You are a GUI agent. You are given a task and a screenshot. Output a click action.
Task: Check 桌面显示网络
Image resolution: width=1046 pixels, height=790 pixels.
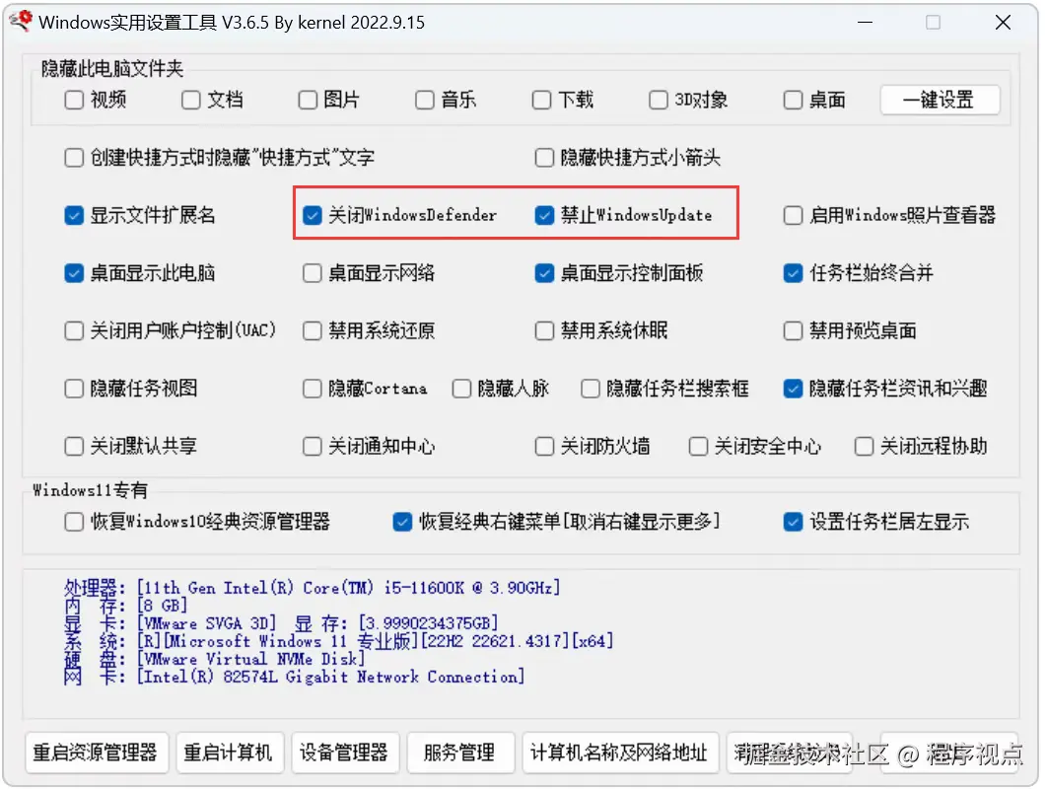tap(313, 273)
